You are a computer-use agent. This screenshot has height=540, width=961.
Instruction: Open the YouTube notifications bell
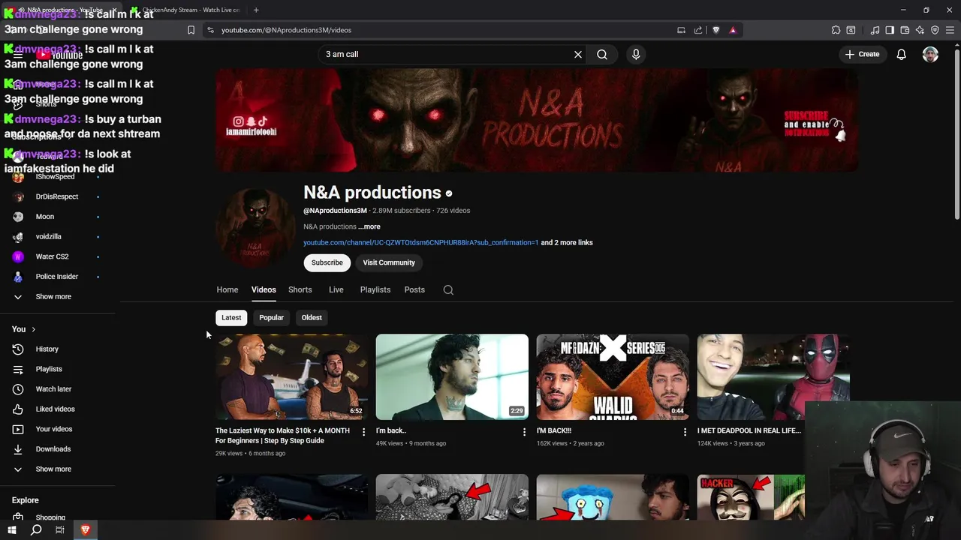click(901, 54)
